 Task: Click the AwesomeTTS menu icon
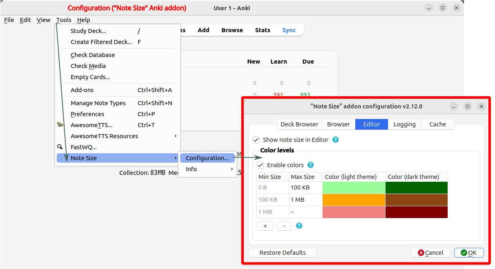[60, 125]
